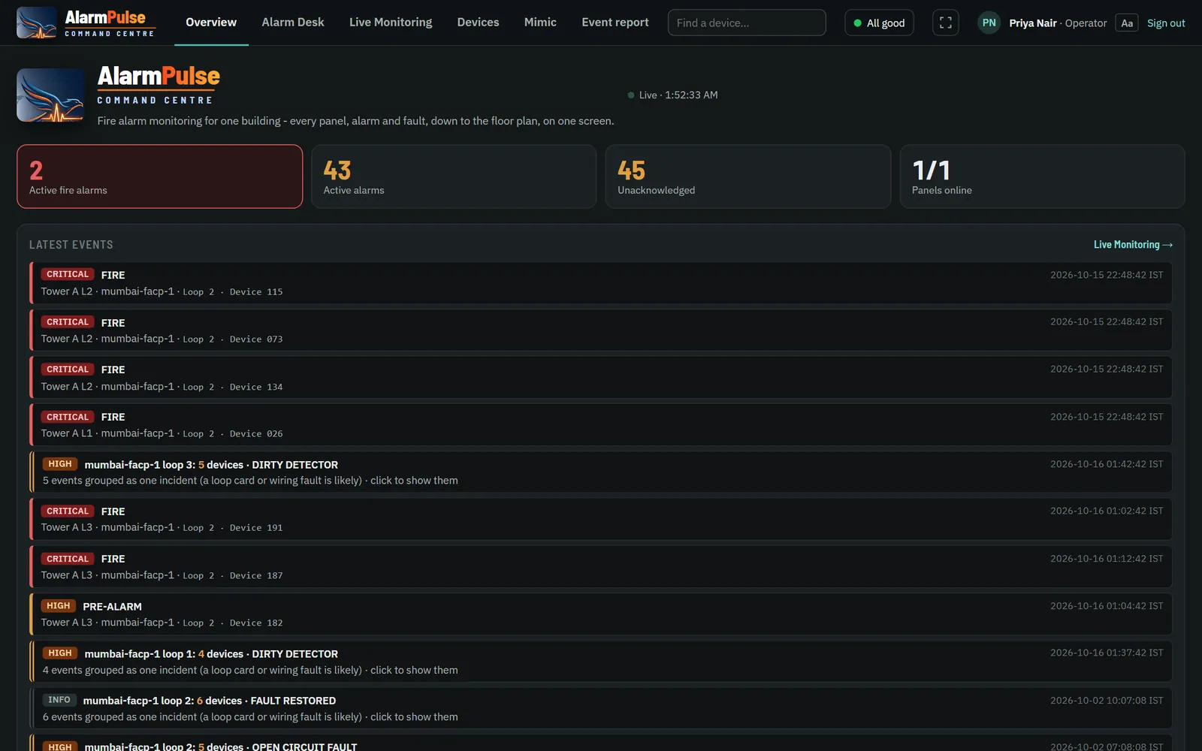Select the PRE-ALARM event for Device 182
This screenshot has height=751, width=1202.
(601, 614)
